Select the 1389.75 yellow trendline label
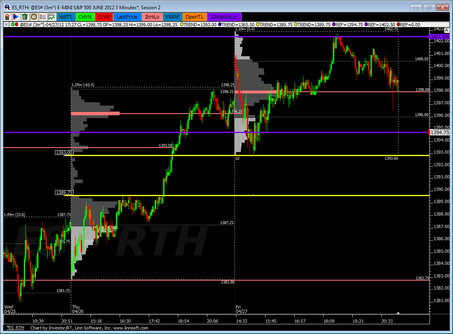The height and width of the screenshot is (334, 453). coord(64,192)
